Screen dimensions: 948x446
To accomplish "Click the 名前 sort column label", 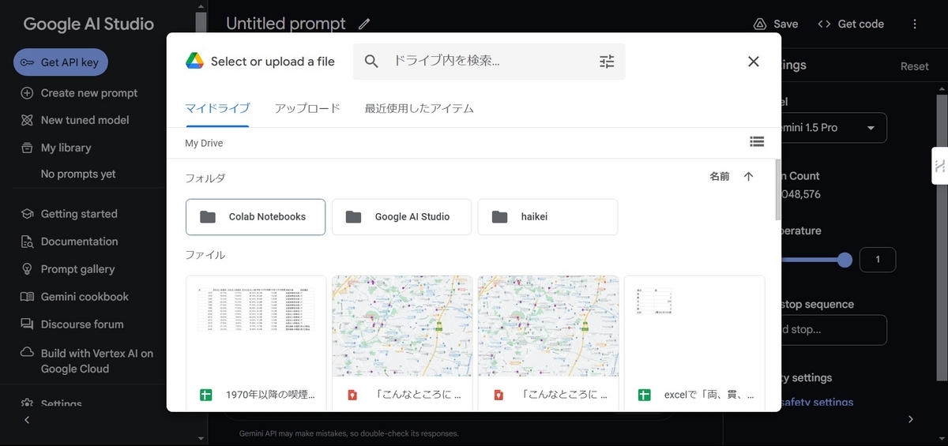I will 720,177.
